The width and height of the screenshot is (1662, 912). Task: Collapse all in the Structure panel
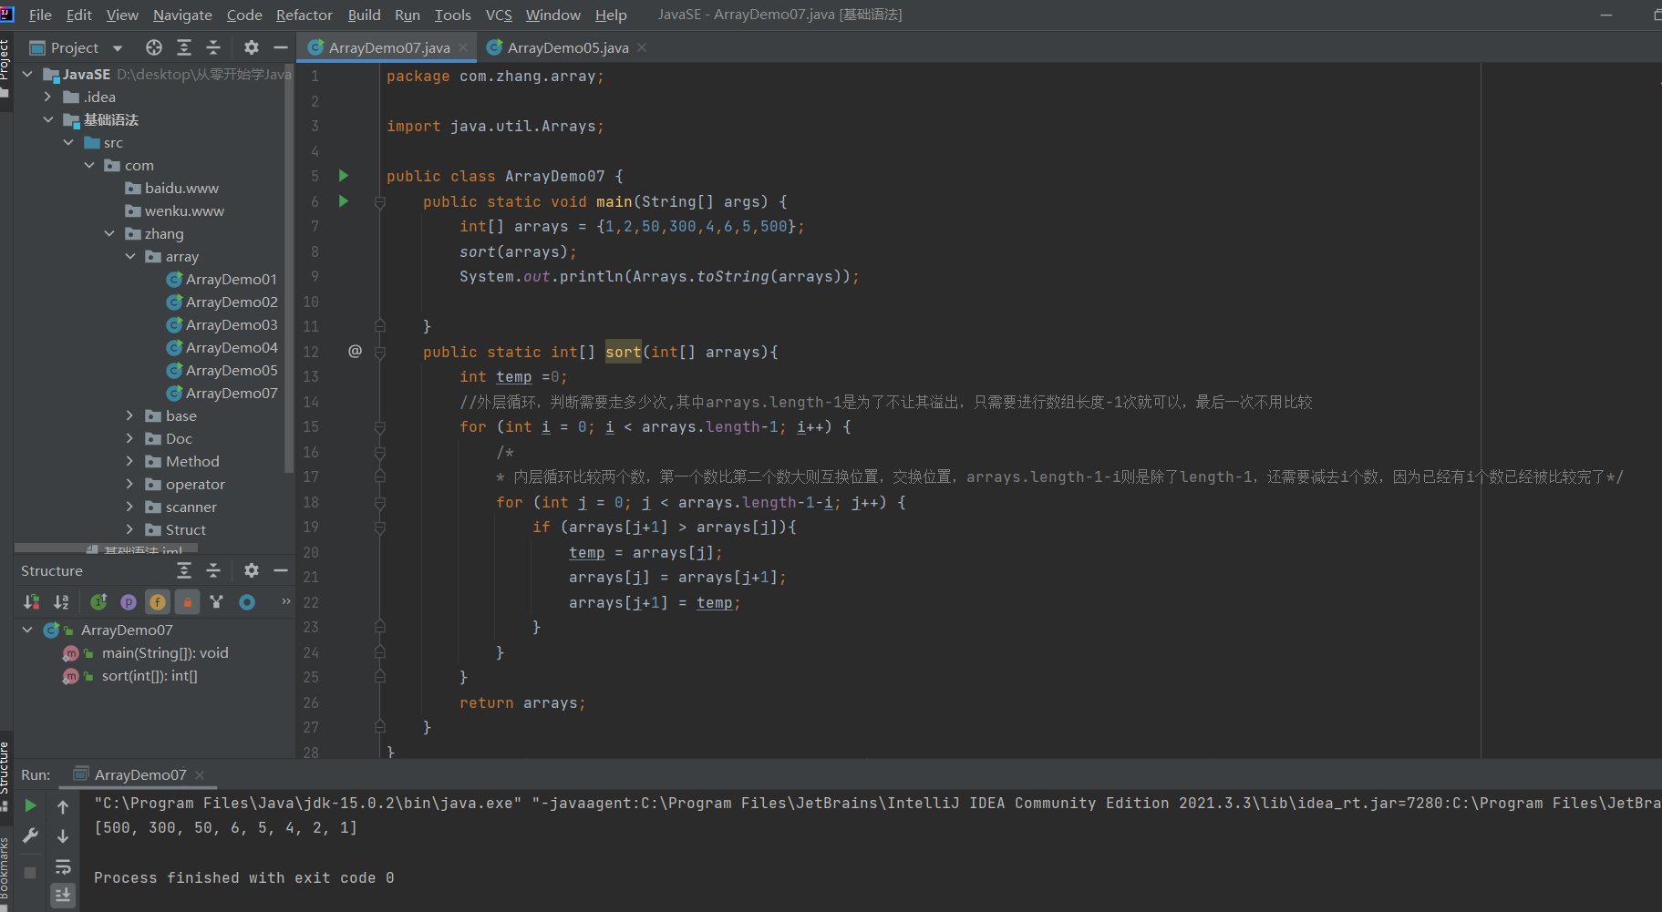pyautogui.click(x=213, y=570)
